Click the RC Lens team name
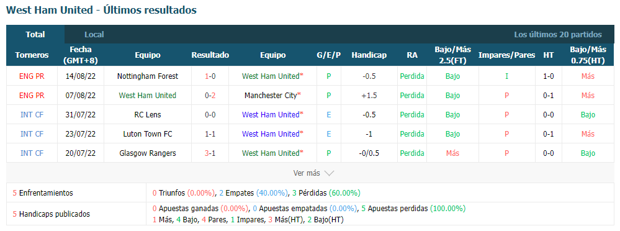Screen dimensions: 620x231 (148, 115)
